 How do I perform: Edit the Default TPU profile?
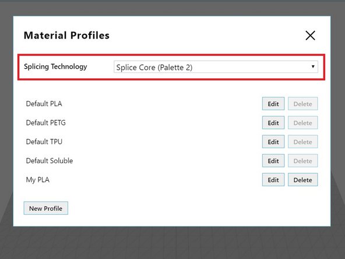point(273,142)
